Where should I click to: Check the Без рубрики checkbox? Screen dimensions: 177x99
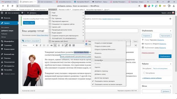click(144, 73)
